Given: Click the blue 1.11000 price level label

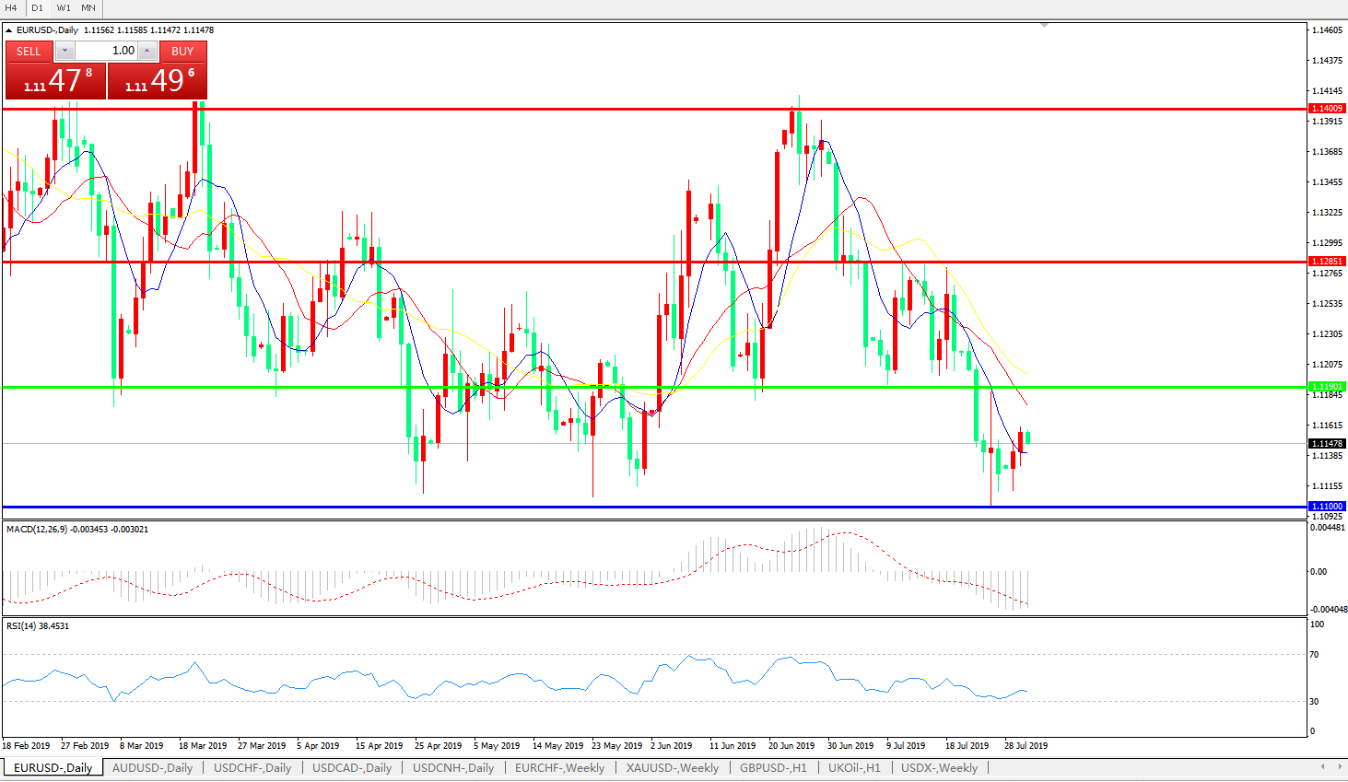Looking at the screenshot, I should tap(1327, 507).
